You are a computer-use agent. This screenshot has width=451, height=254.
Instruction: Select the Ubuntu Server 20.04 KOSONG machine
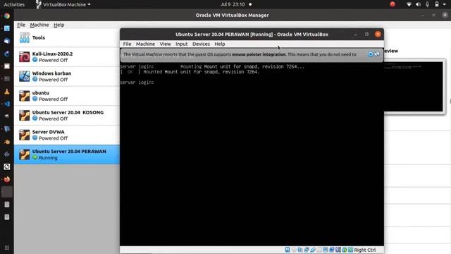pyautogui.click(x=67, y=116)
